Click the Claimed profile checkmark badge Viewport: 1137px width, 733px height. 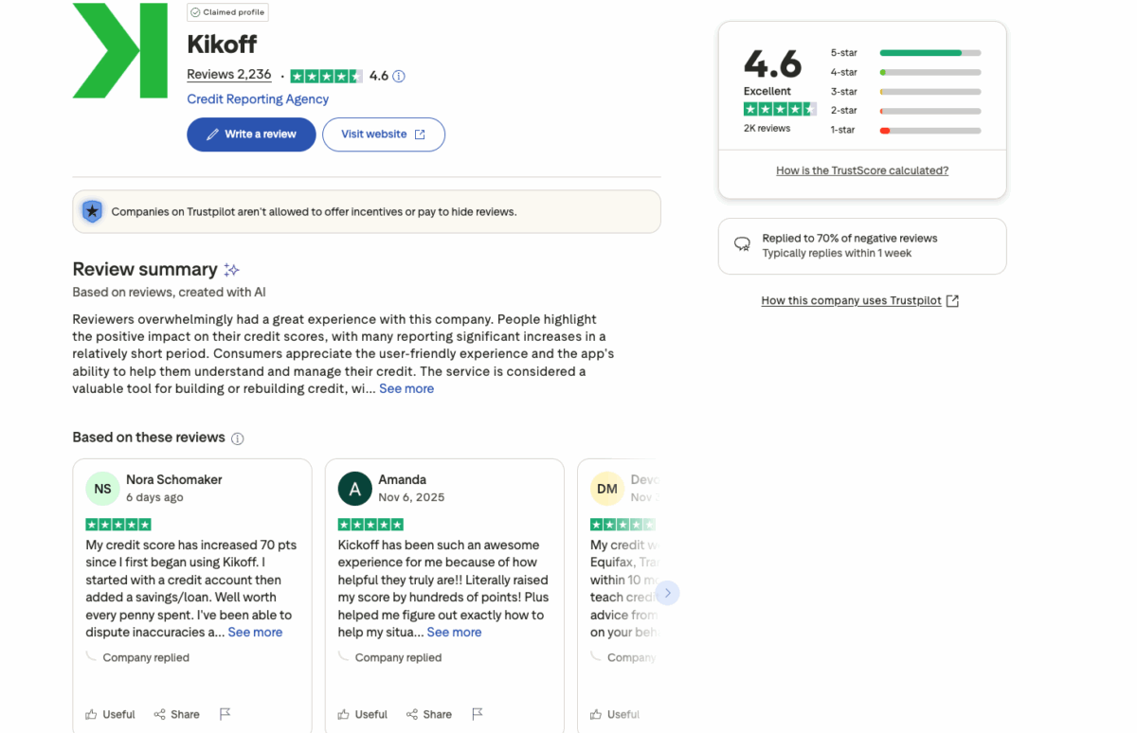click(x=196, y=11)
